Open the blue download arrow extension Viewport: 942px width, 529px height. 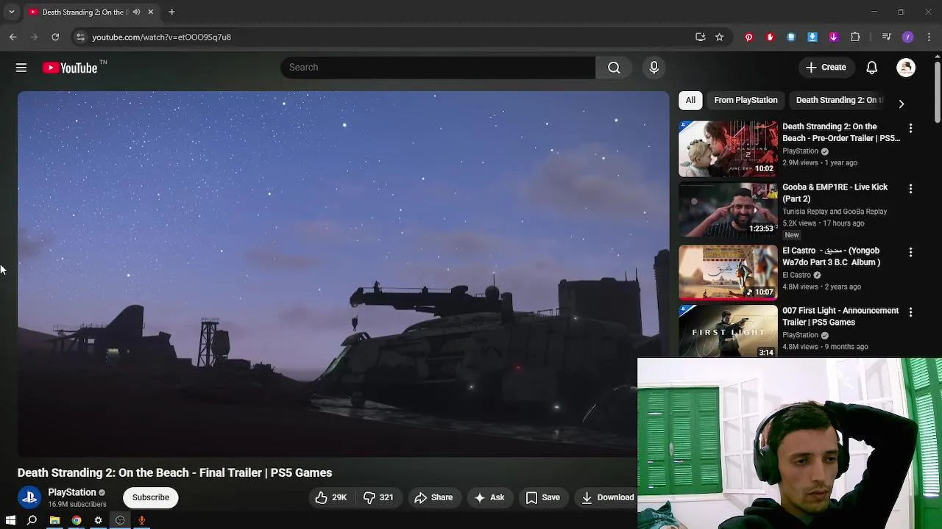pos(812,37)
